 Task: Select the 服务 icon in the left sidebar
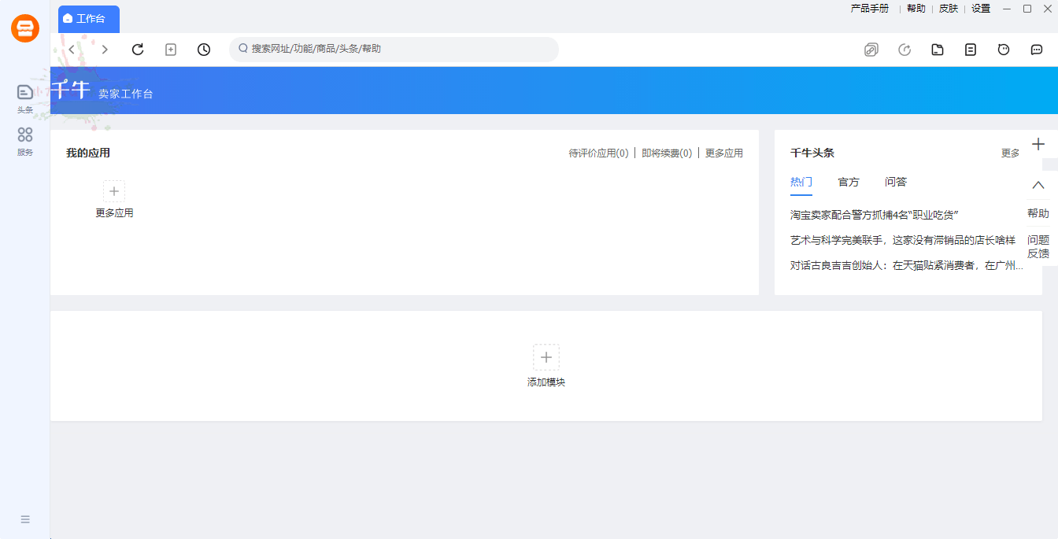tap(24, 135)
